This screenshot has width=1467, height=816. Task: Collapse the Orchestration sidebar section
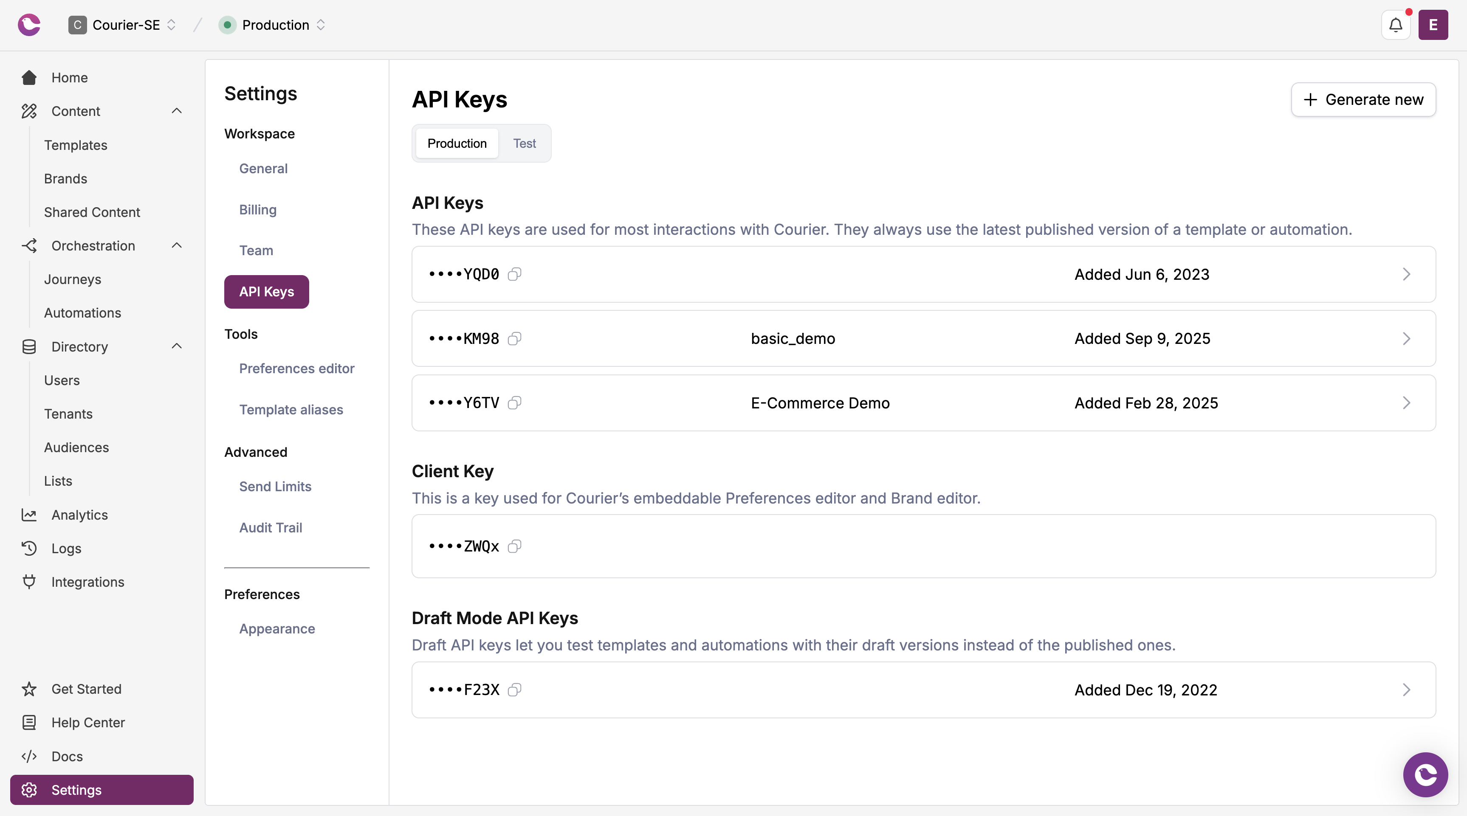tap(177, 245)
